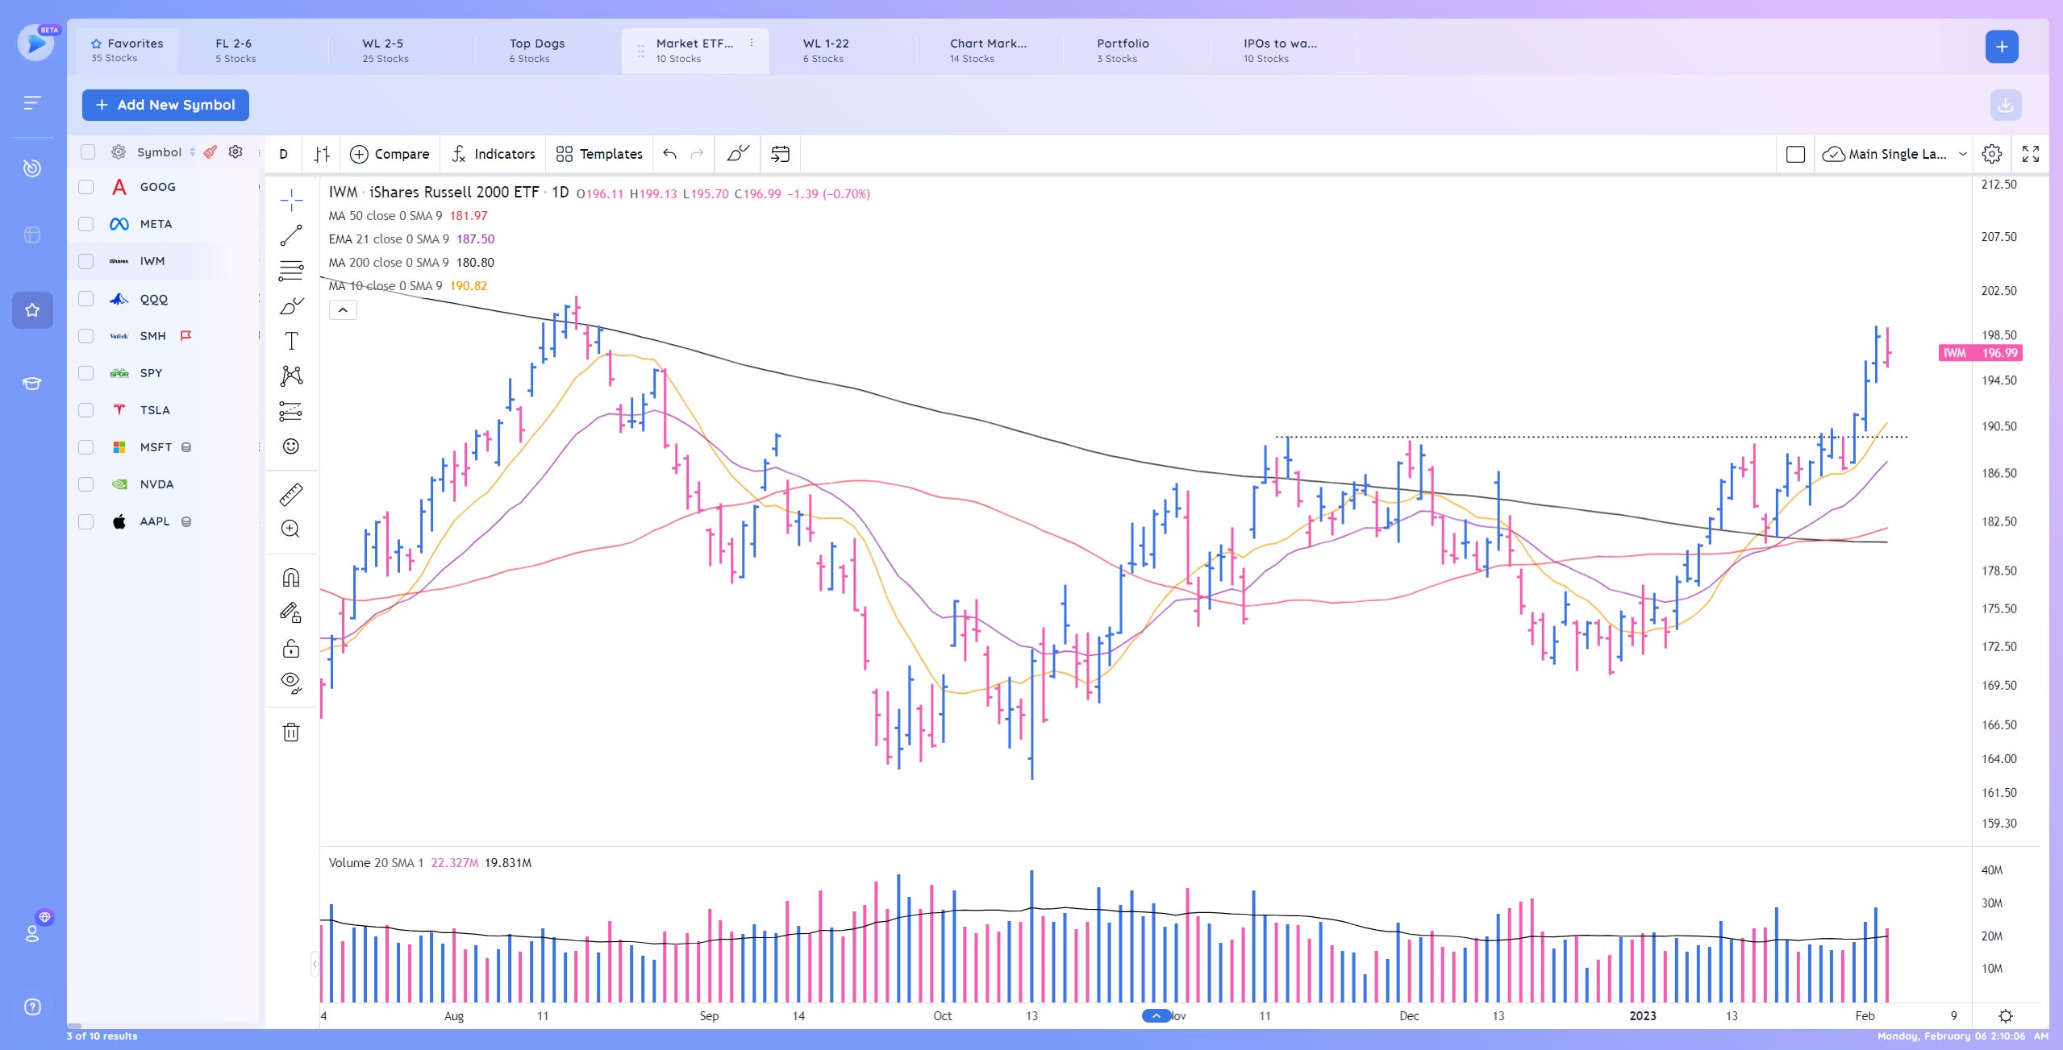Open the help question mark icon
The height and width of the screenshot is (1050, 2063).
tap(32, 1006)
